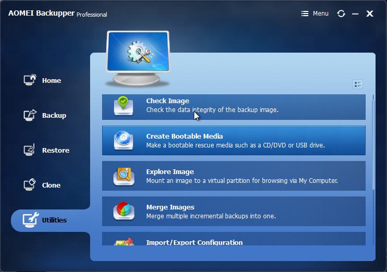Minimize the AOMEI Backupper window
Image resolution: width=387 pixels, height=272 pixels.
pos(355,14)
